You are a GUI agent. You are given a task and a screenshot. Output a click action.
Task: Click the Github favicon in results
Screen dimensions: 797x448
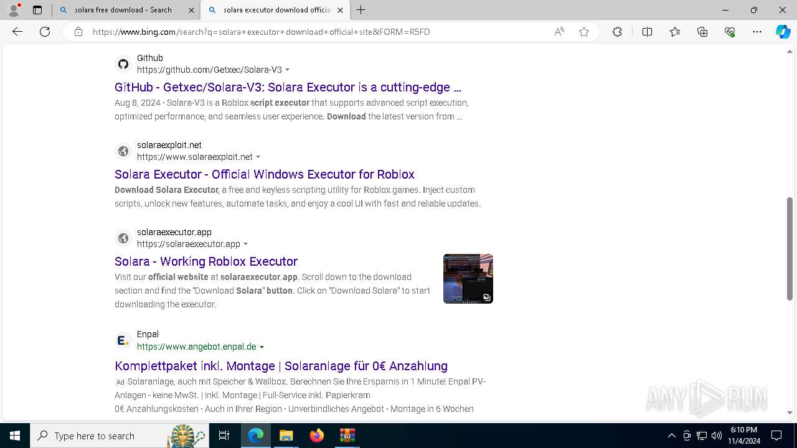click(123, 64)
